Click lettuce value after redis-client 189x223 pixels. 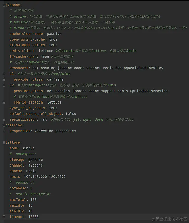tap(46, 51)
